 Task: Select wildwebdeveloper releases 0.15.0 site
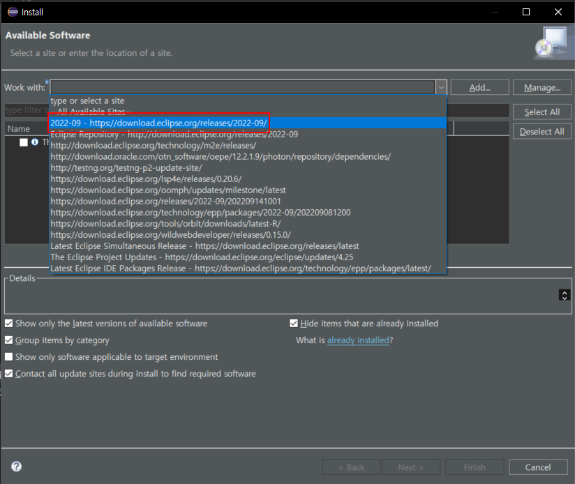pyautogui.click(x=248, y=235)
